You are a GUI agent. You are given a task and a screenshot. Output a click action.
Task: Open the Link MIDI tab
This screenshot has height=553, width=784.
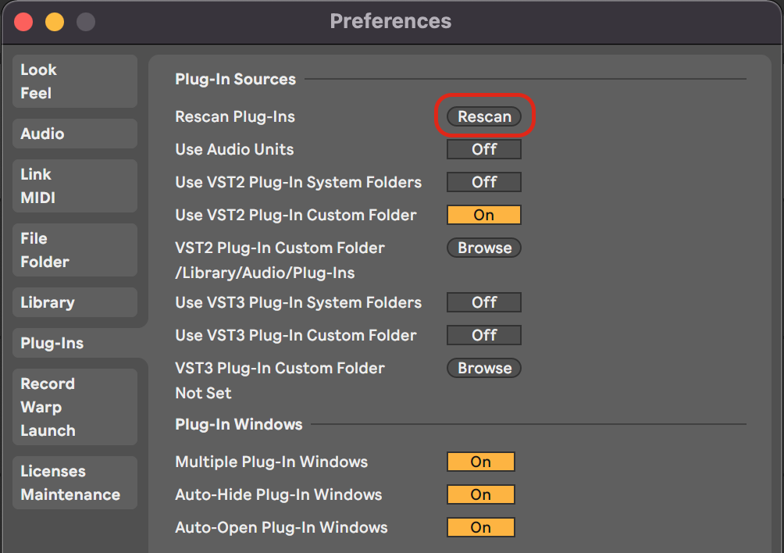coord(75,186)
